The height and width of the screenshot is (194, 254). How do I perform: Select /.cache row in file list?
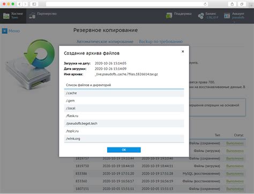124,93
